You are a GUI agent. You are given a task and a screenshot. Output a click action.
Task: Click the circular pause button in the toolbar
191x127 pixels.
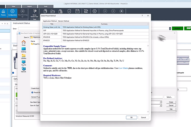click(x=113, y=11)
